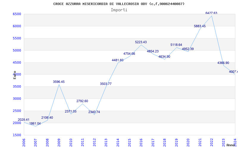
Task: Click the data value 4634.90
Action: [x=165, y=57]
